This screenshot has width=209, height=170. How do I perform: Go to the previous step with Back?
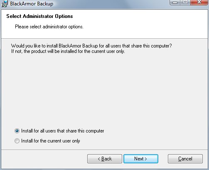105,159
